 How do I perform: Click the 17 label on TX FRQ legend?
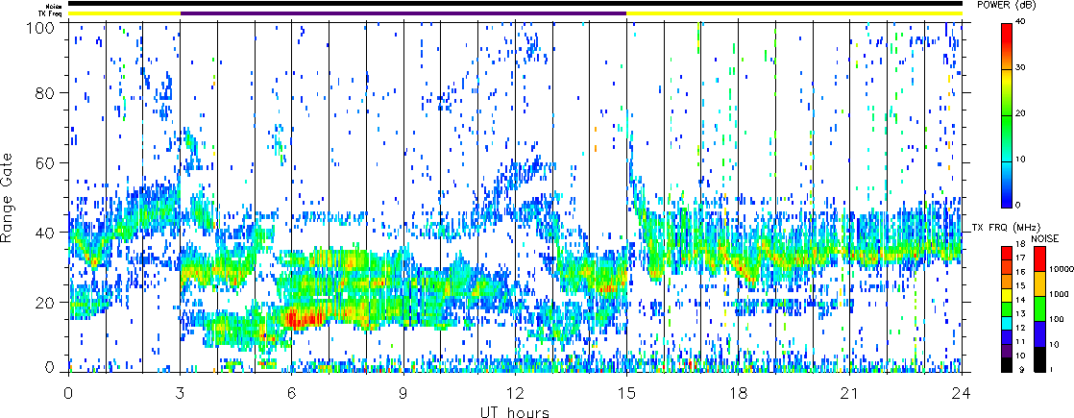point(1020,258)
